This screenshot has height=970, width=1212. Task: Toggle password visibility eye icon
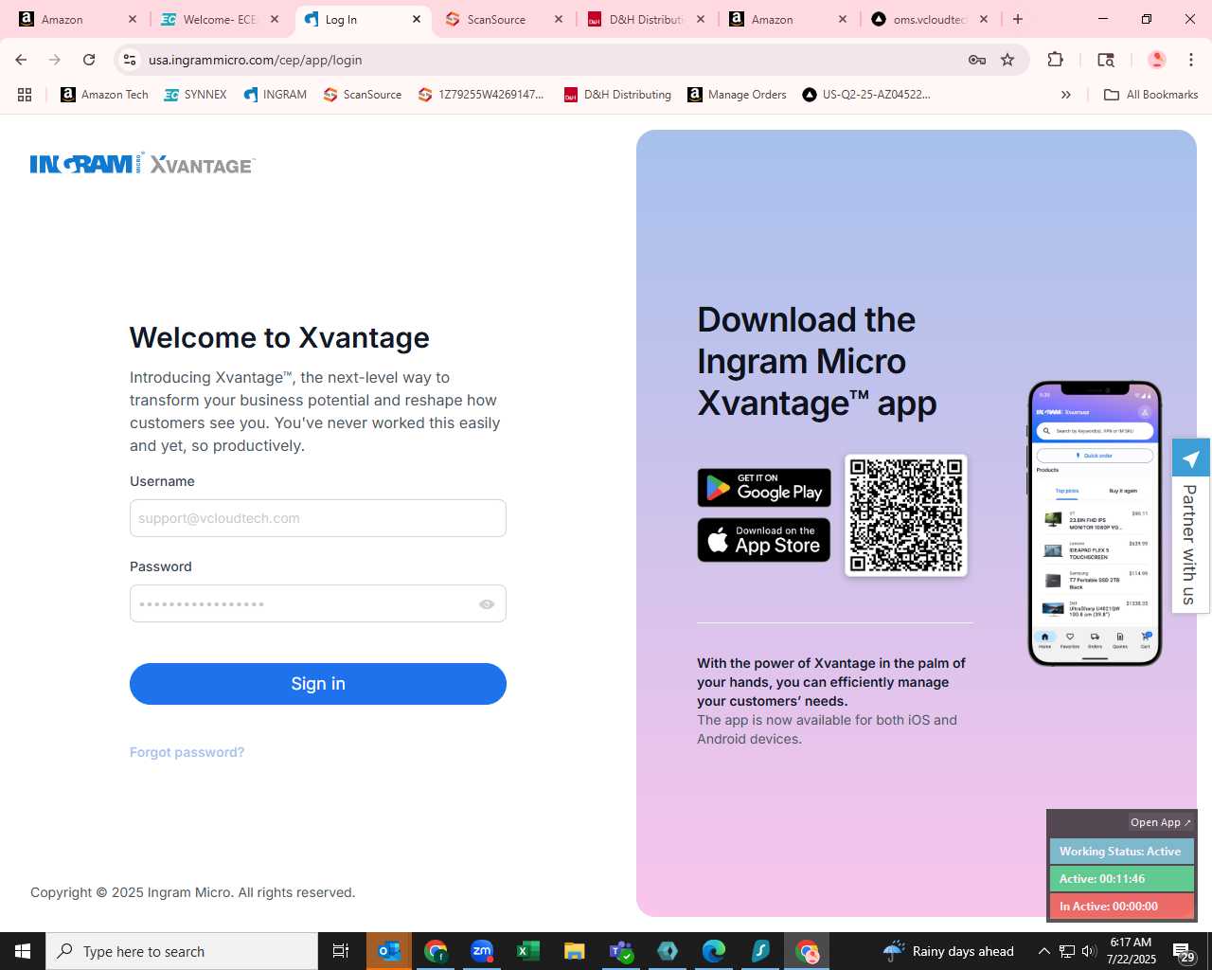(487, 604)
